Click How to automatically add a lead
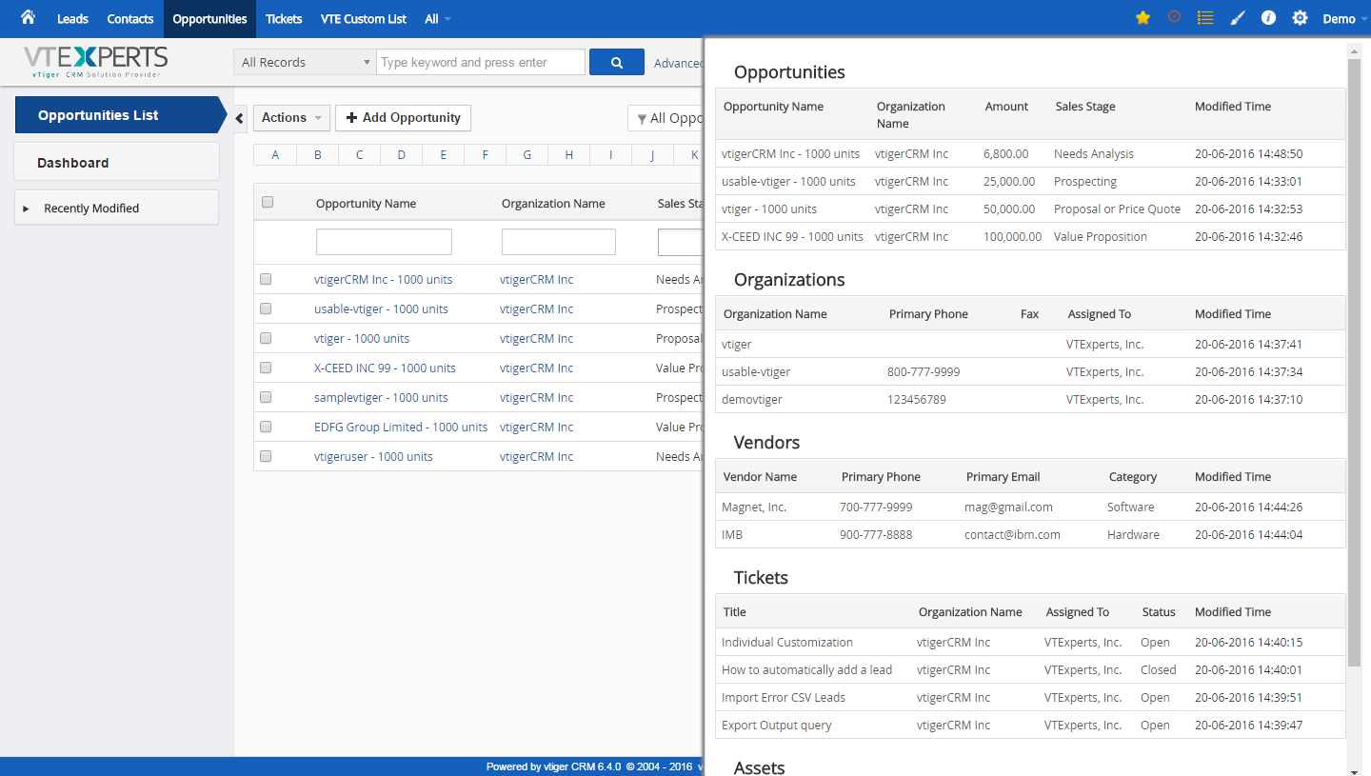This screenshot has height=776, width=1371. point(806,669)
